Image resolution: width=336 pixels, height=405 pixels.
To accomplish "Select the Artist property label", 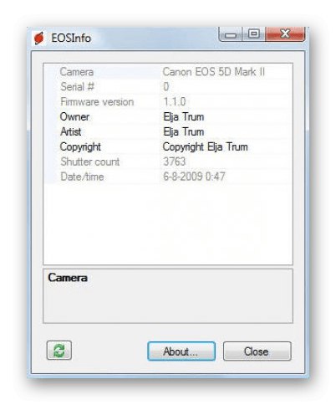I will tap(71, 131).
